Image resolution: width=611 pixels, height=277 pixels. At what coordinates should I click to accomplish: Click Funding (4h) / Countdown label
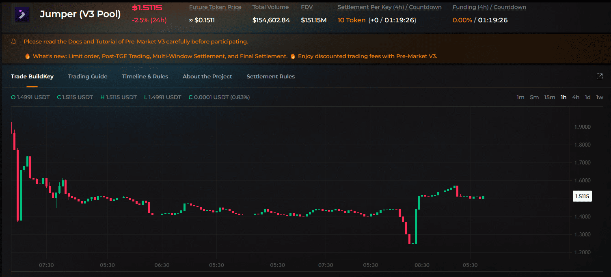pos(489,7)
